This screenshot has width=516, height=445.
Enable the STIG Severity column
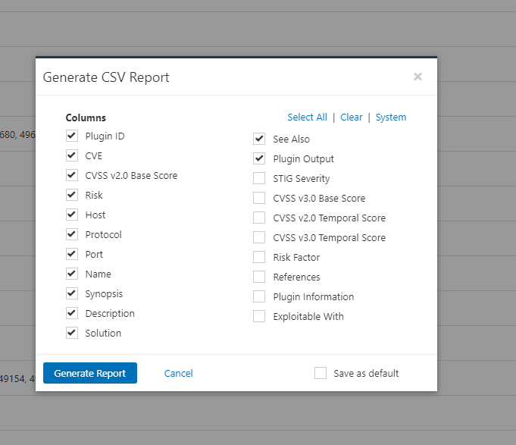tap(259, 178)
